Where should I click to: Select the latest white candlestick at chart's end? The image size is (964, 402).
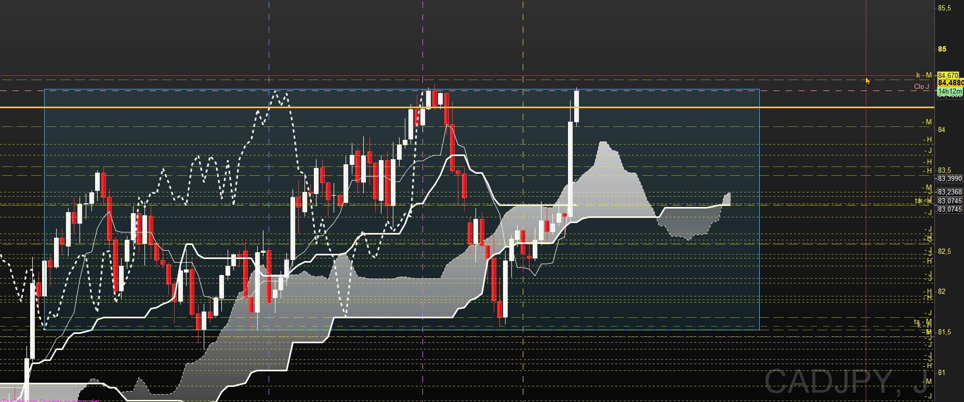pos(577,107)
